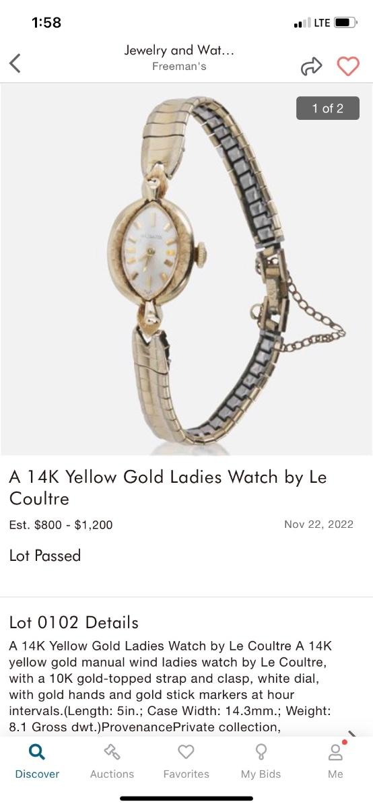The height and width of the screenshot is (808, 373).
Task: Open the Discover magnifier tab
Action: pos(38,762)
